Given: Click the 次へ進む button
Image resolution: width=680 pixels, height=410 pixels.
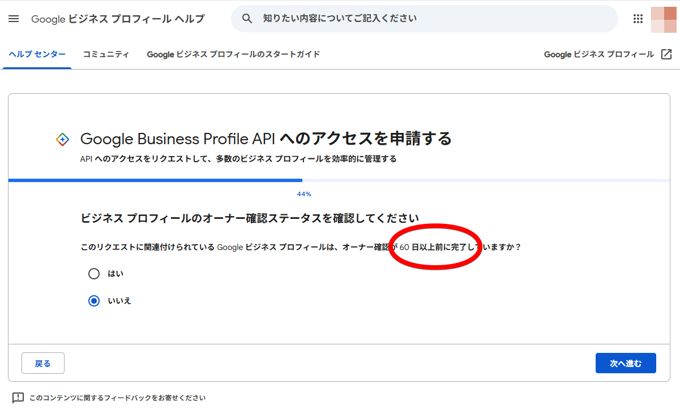Looking at the screenshot, I should [626, 363].
